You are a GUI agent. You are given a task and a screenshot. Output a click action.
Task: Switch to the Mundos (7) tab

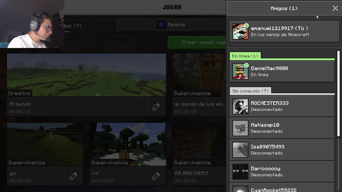90,26
